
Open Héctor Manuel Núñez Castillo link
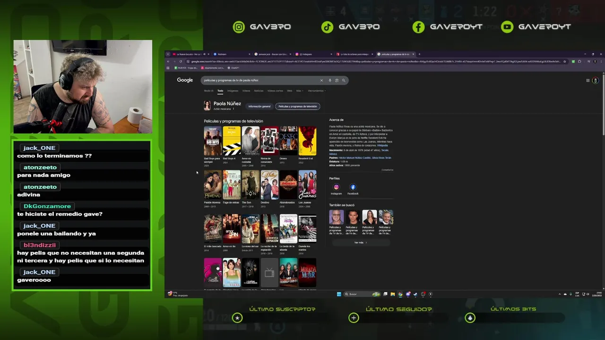(x=355, y=158)
